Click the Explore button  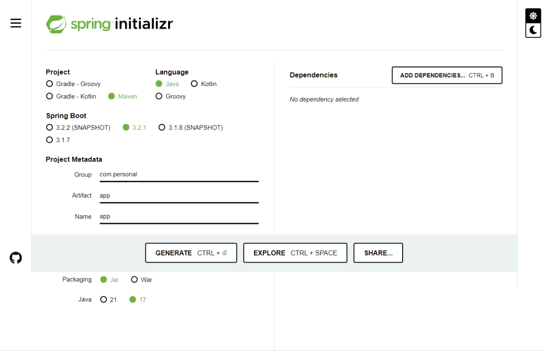point(295,253)
